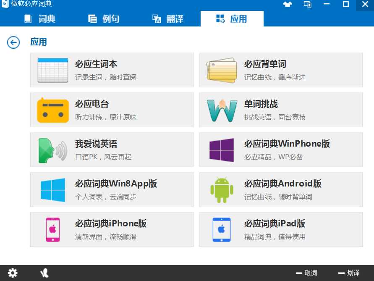Click the 挑战英语，同台竞技 description
The width and height of the screenshot is (374, 281).
[x=275, y=117]
